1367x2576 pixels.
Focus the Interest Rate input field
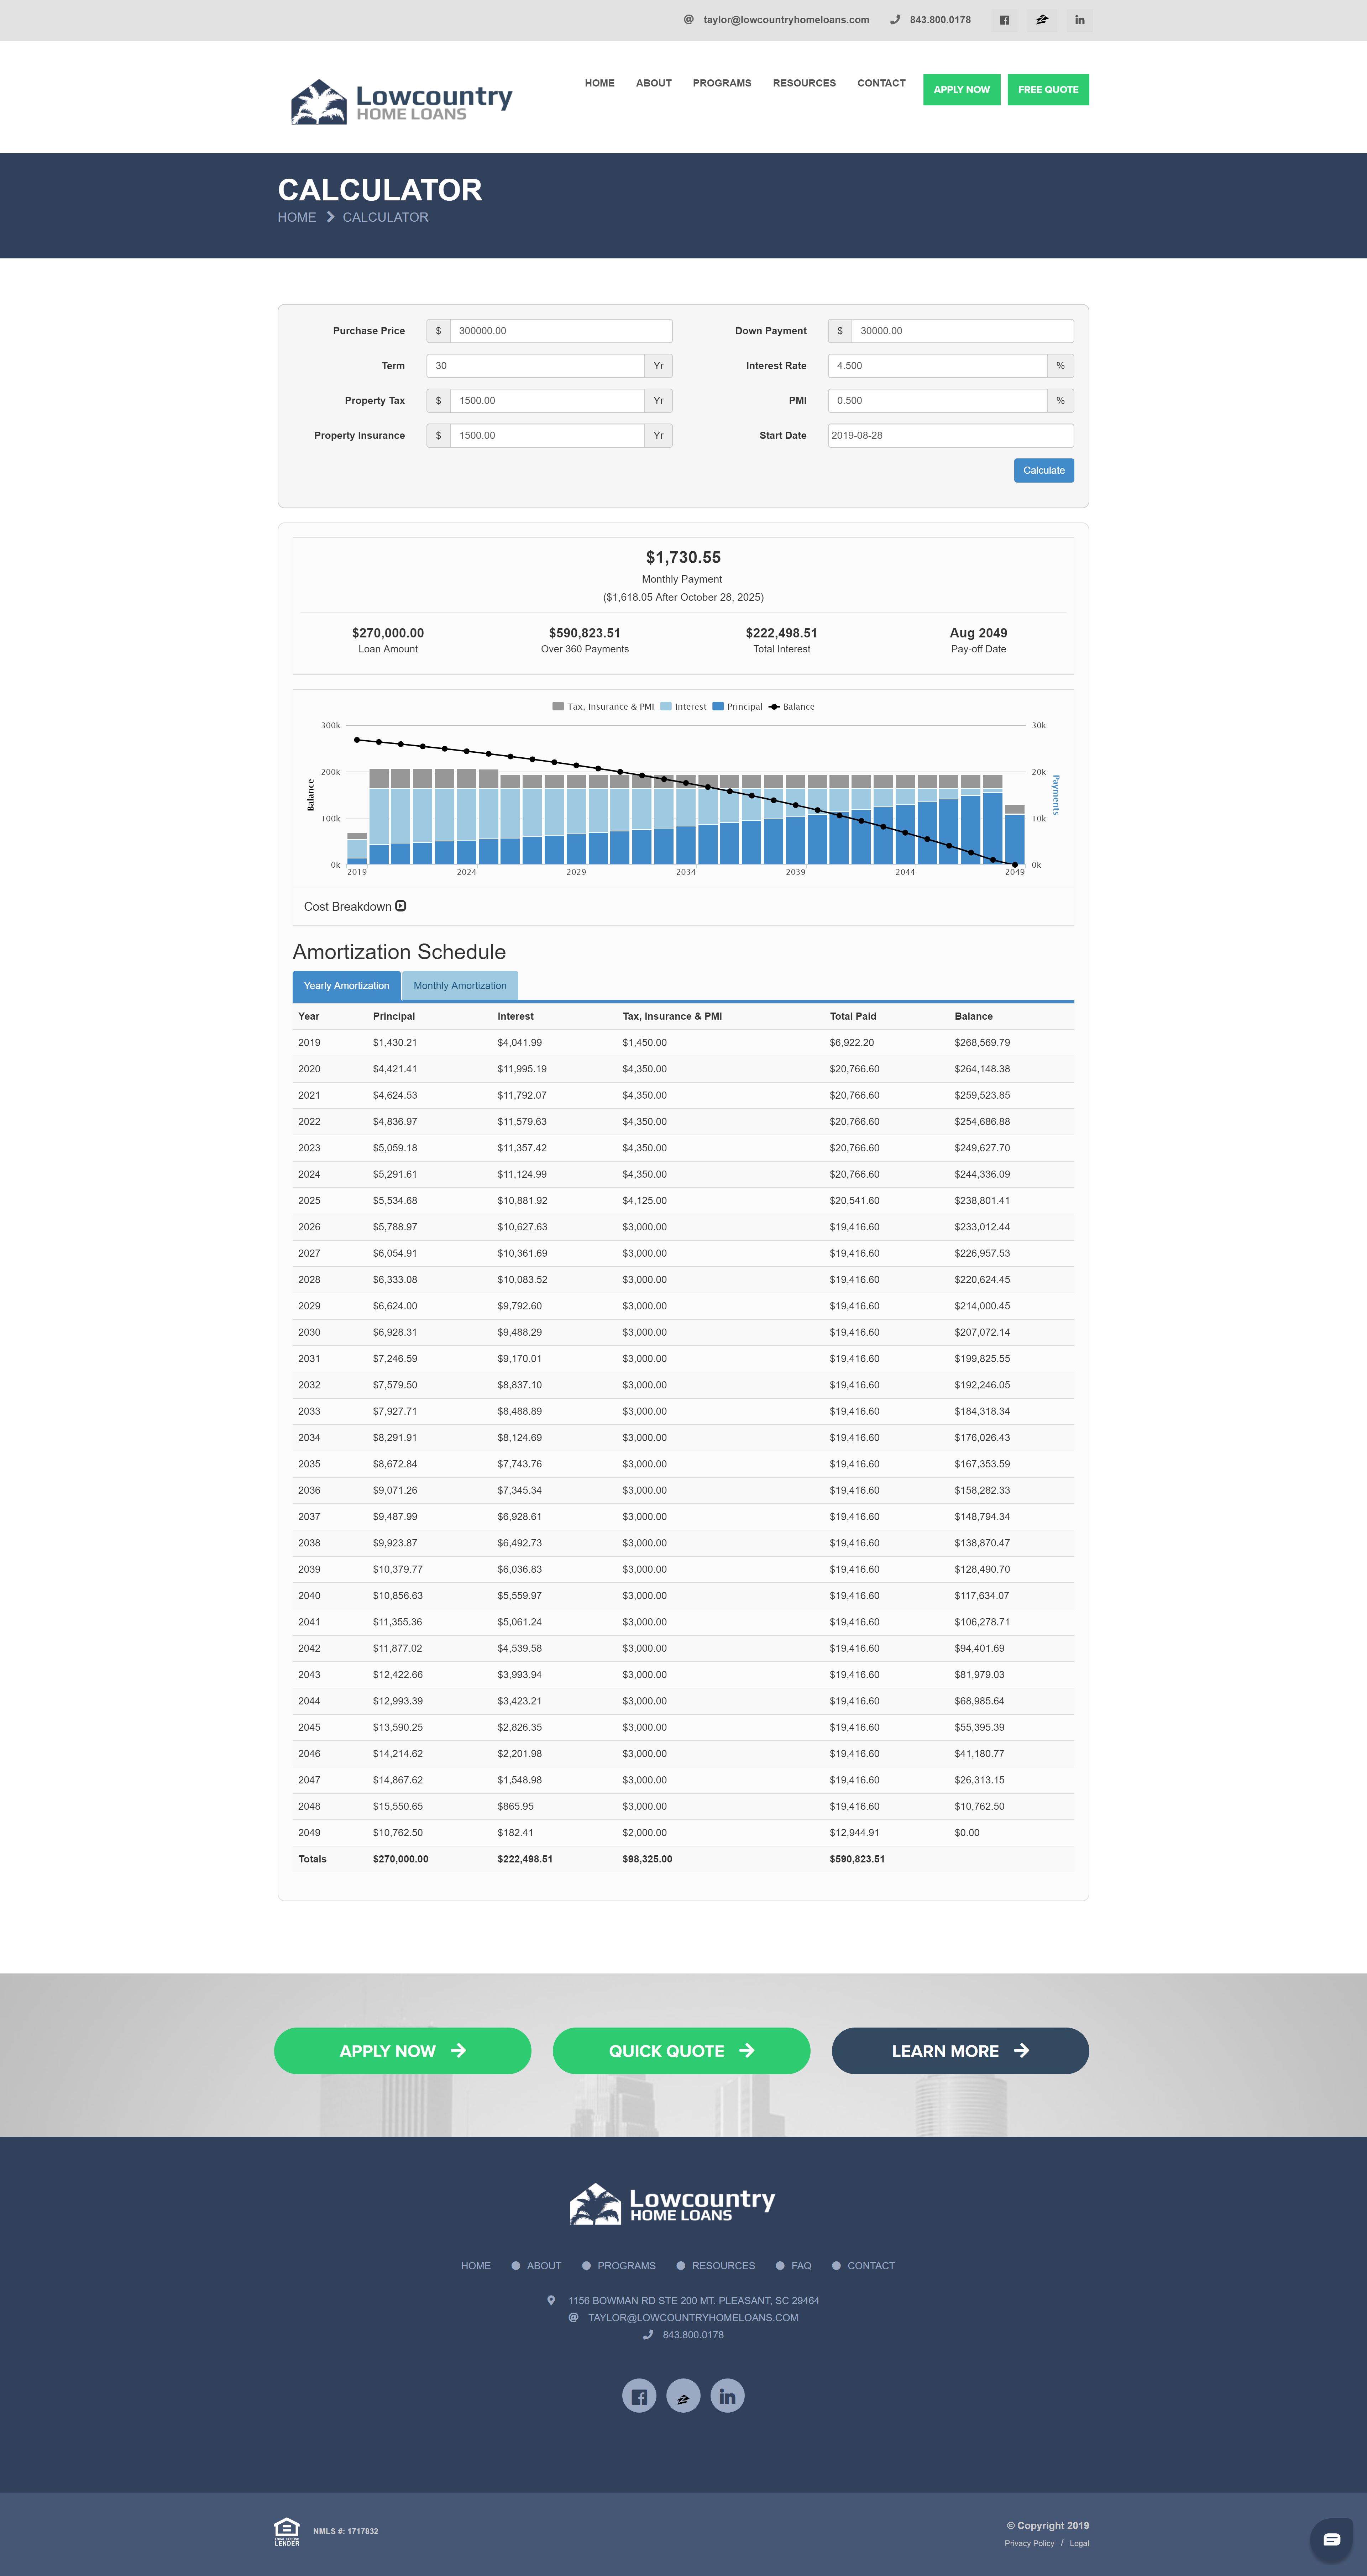(x=937, y=366)
